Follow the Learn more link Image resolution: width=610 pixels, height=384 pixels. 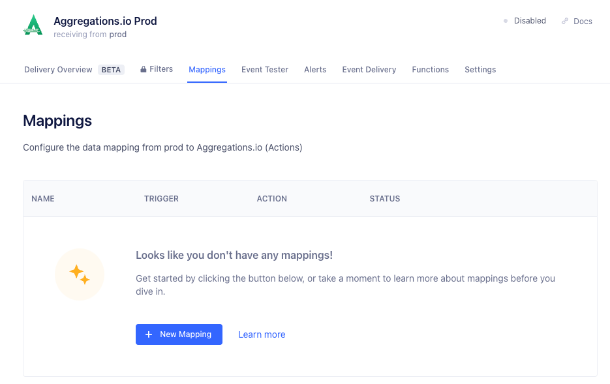[262, 334]
